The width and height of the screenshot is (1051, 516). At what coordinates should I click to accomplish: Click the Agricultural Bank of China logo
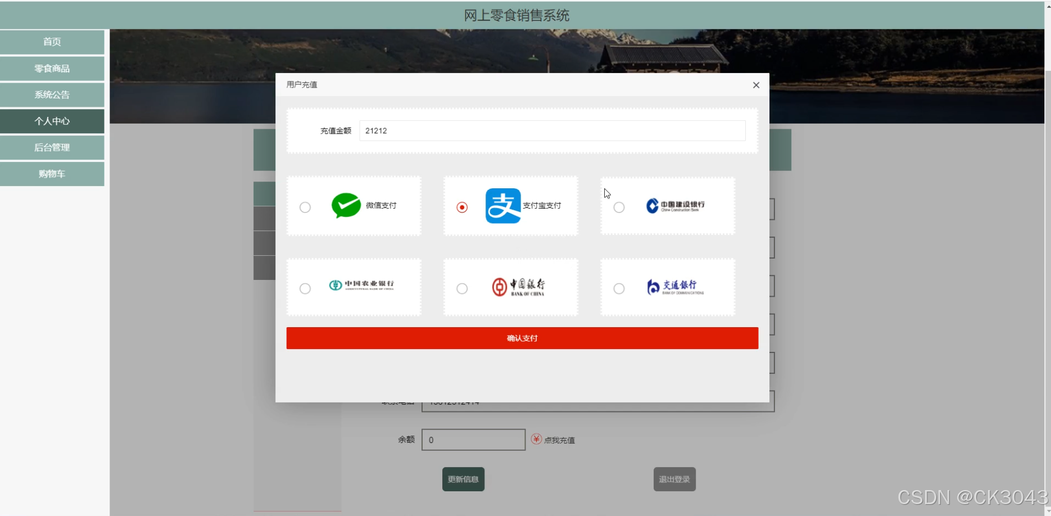click(x=361, y=285)
